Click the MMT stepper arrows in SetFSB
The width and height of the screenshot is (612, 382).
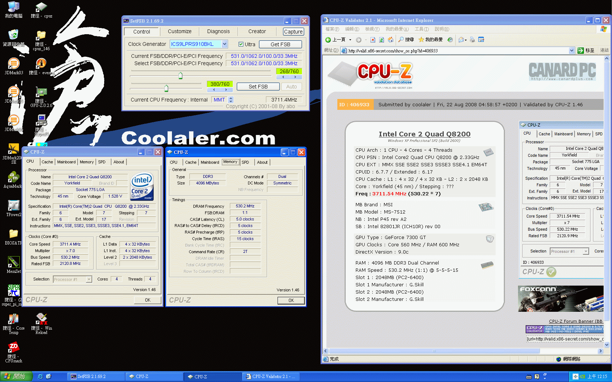[231, 100]
